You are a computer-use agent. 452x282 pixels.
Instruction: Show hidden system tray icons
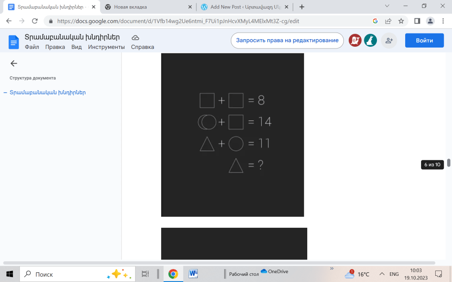point(381,274)
